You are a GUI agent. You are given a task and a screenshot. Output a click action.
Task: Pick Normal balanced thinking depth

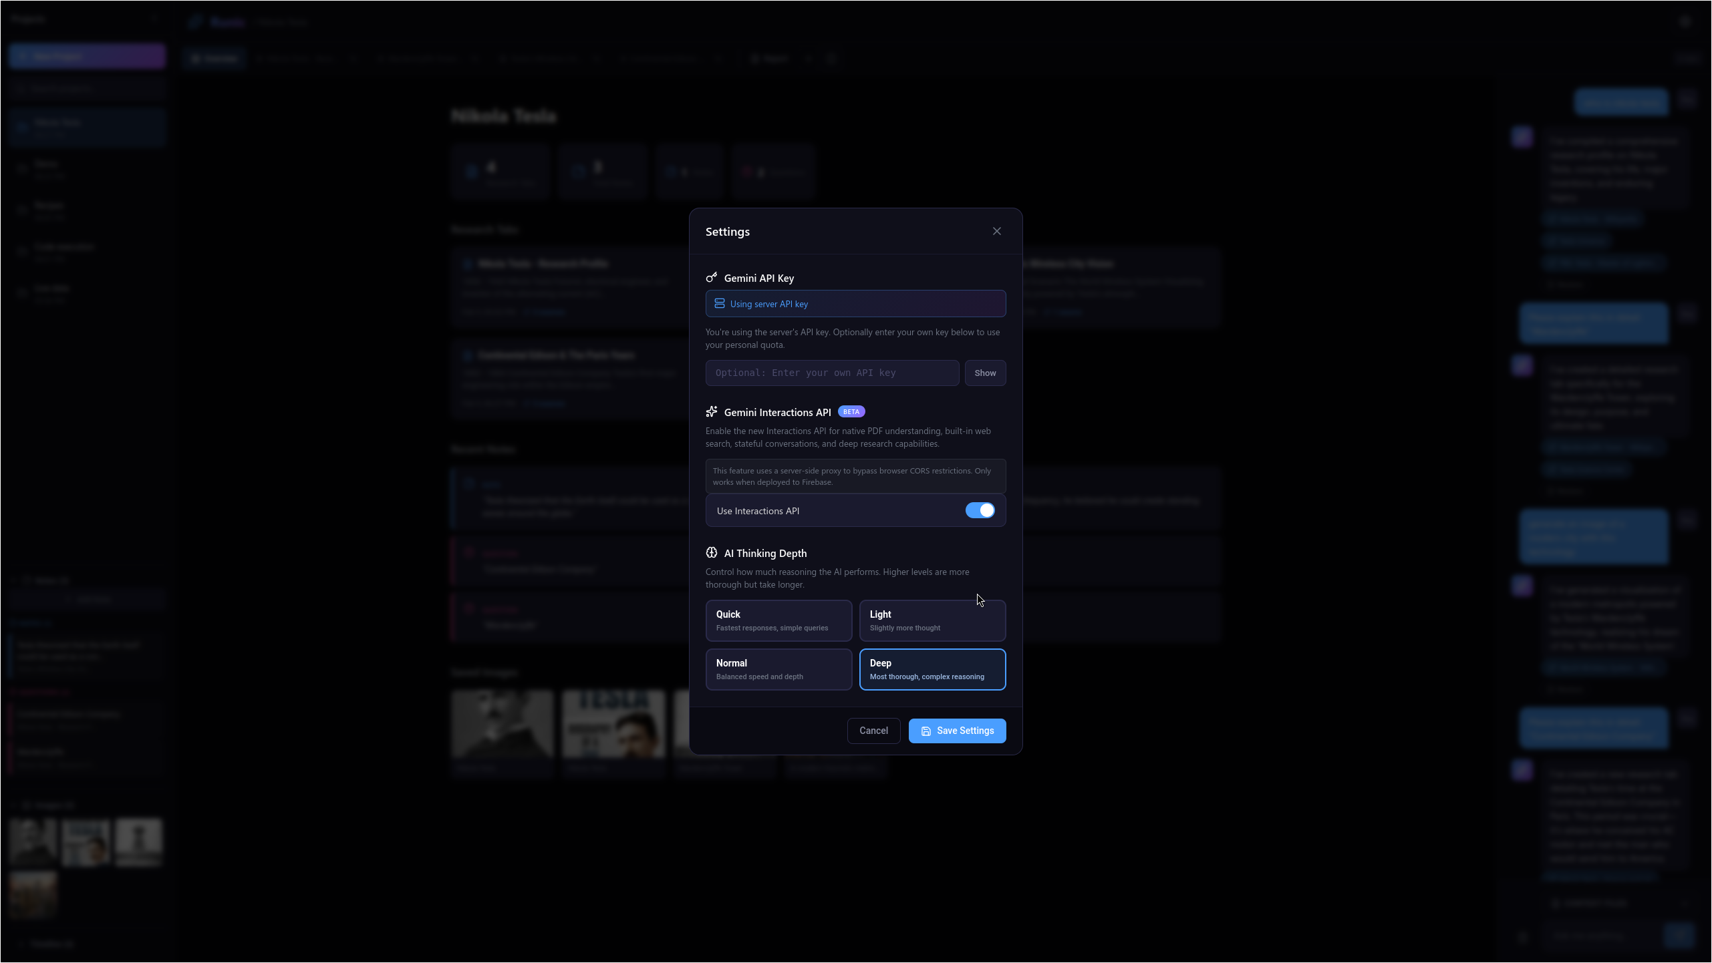point(778,669)
